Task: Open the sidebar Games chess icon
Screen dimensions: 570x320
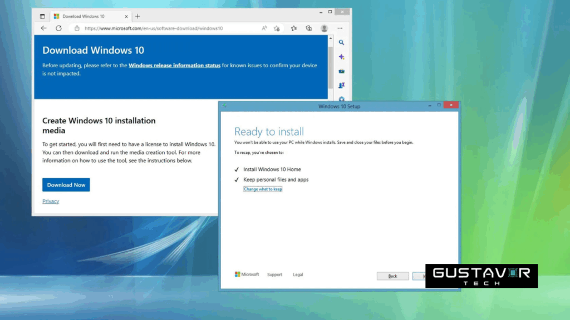Action: click(x=341, y=85)
